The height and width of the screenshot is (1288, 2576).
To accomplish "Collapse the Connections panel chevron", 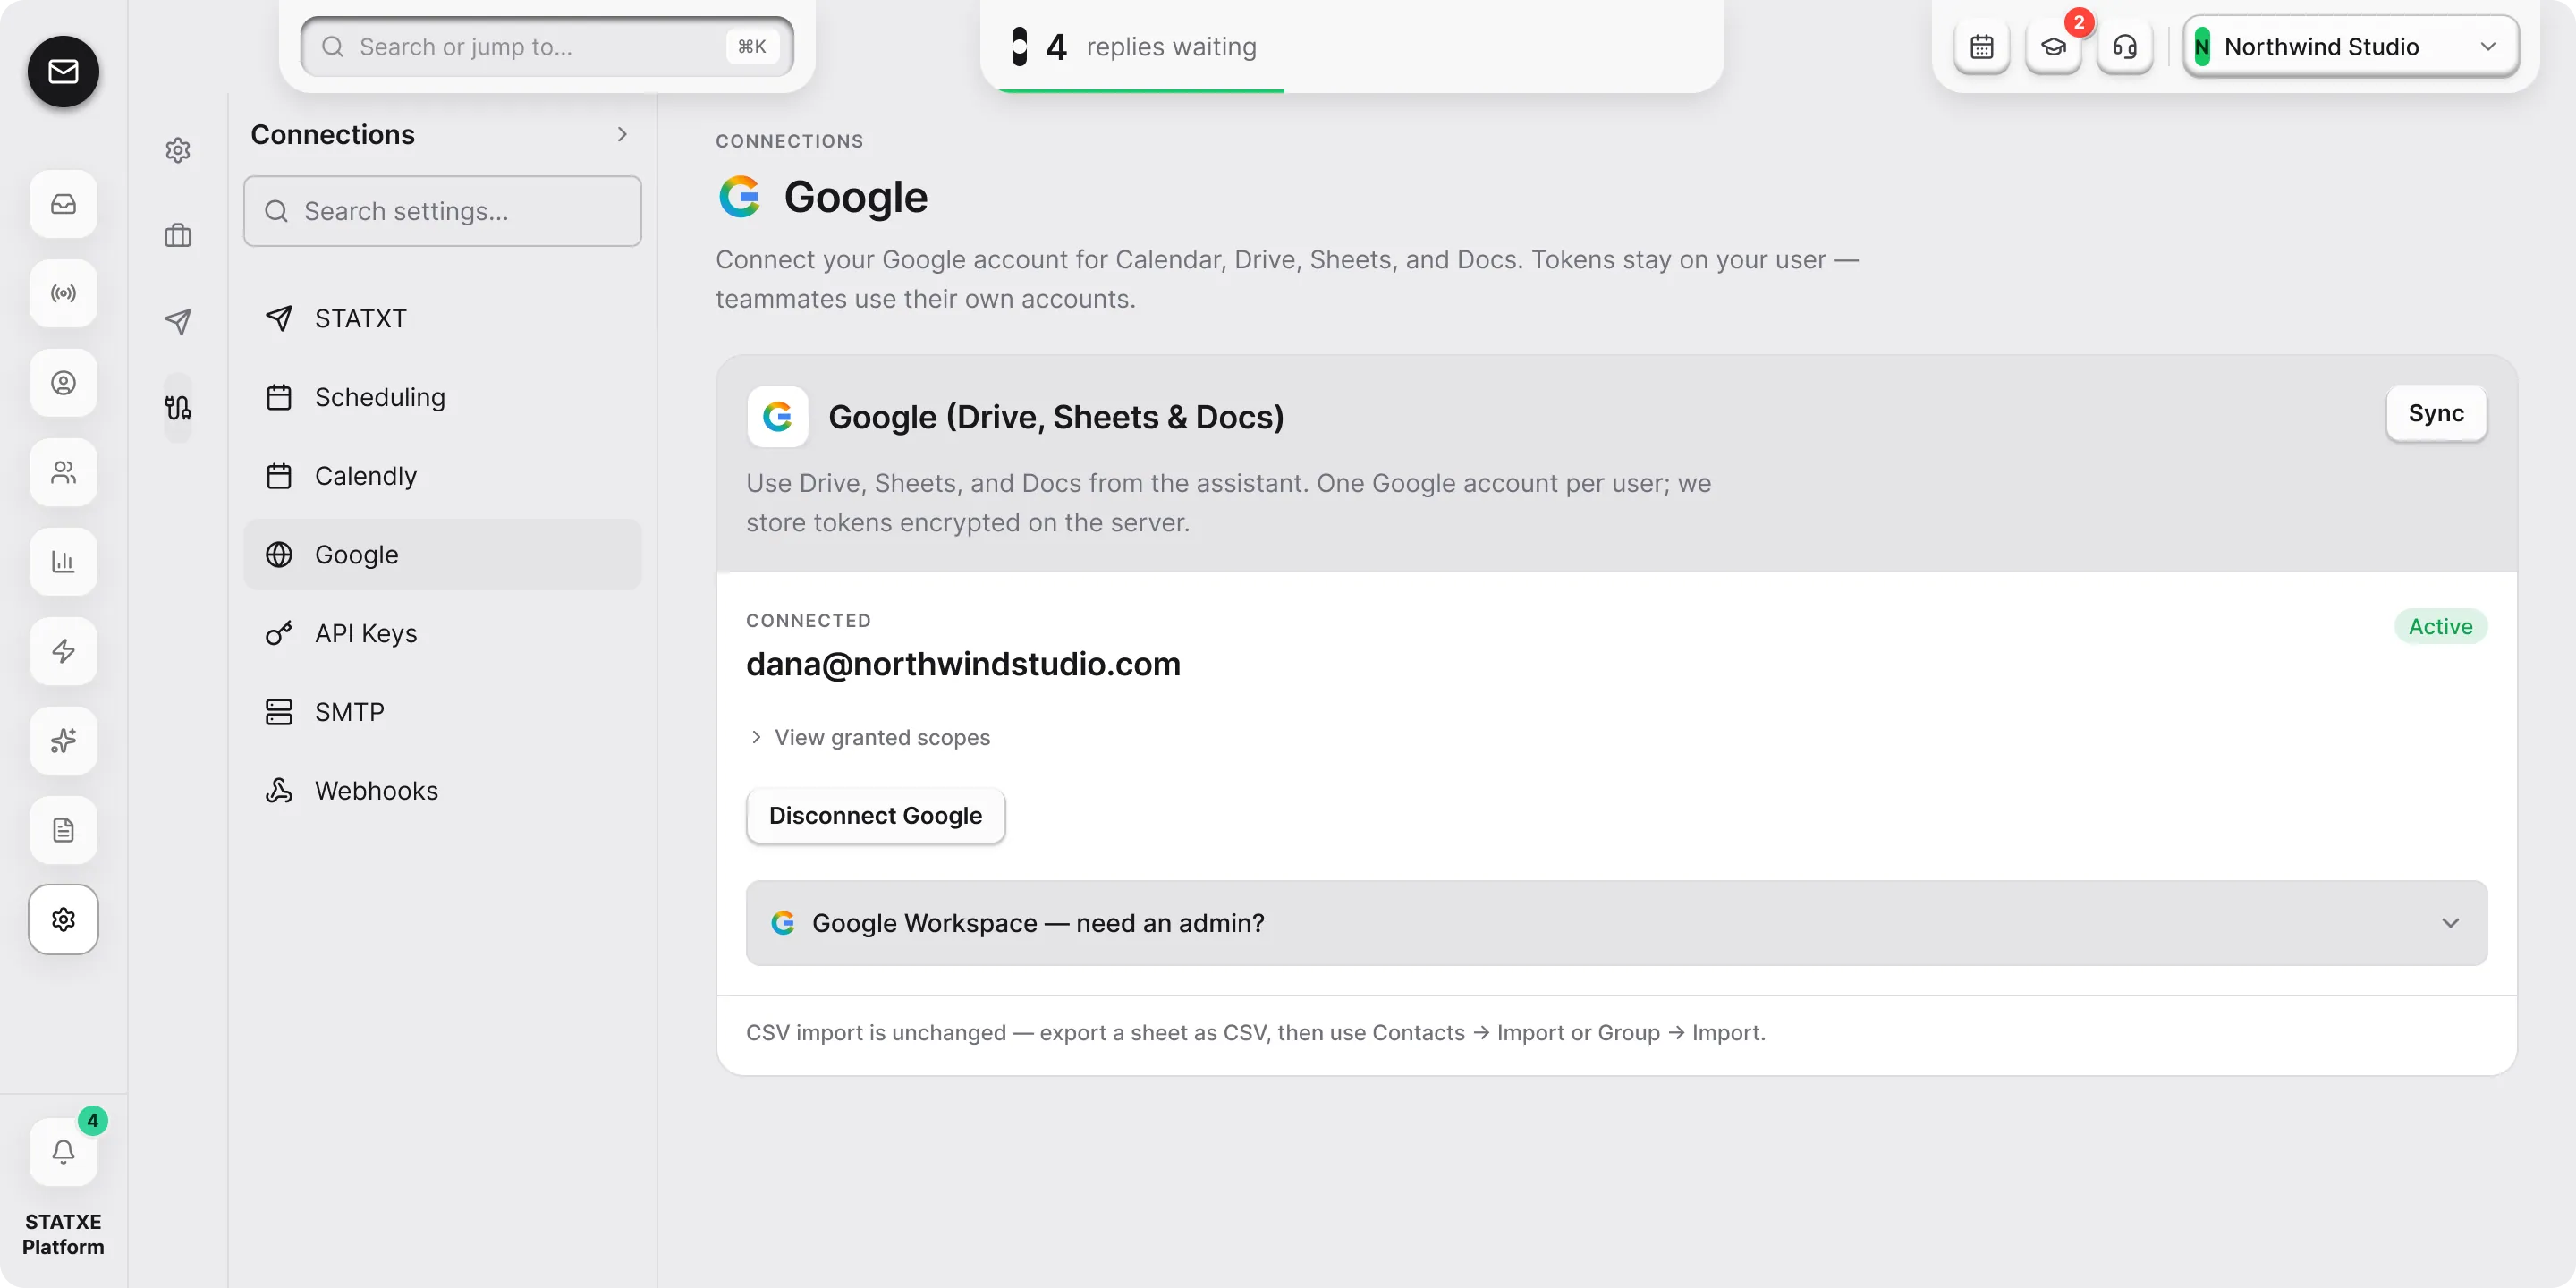I will 622,134.
